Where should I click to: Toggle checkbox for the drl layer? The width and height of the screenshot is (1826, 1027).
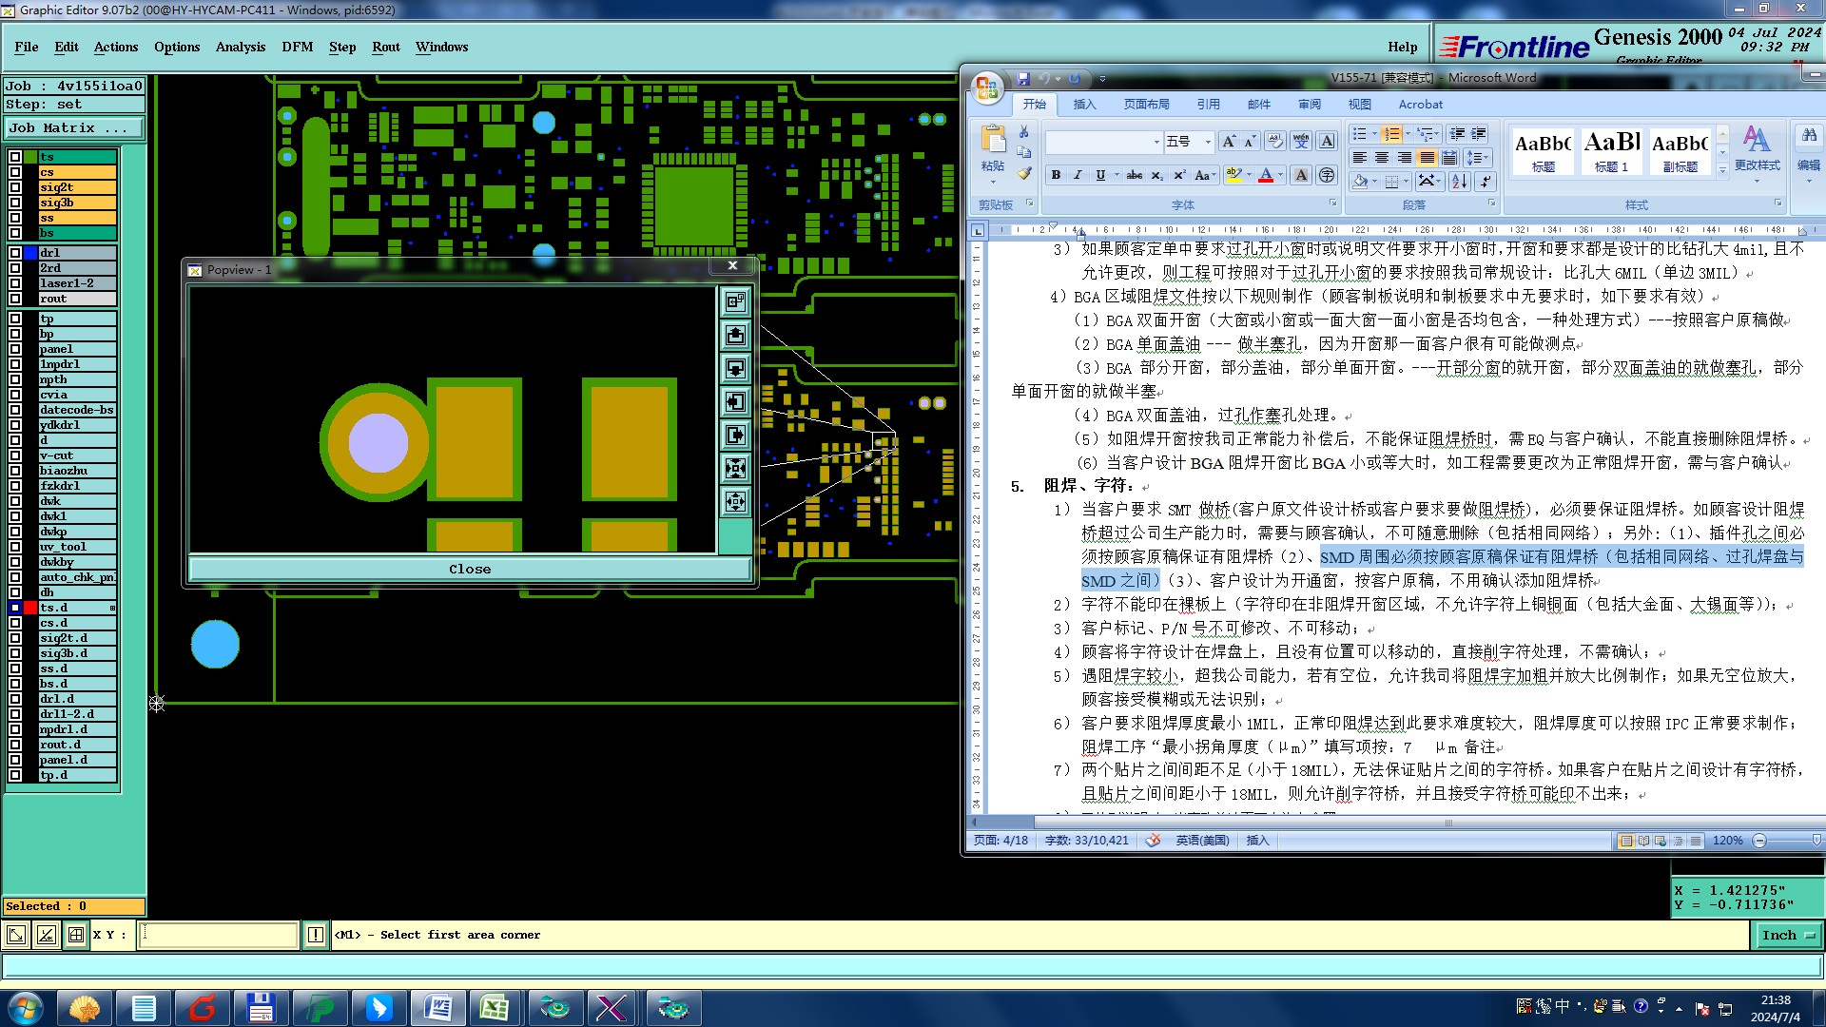[x=15, y=253]
